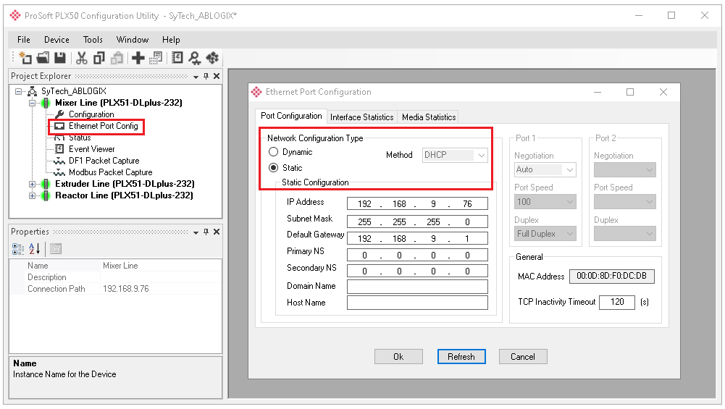725x409 pixels.
Task: Click the Domain Name field
Action: [x=417, y=287]
